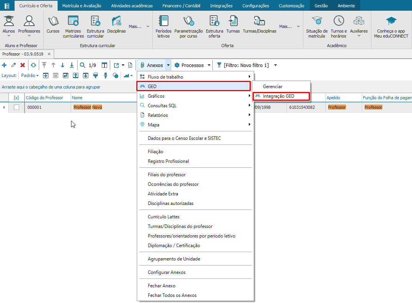Open the filter dropdown arrow

(275, 65)
